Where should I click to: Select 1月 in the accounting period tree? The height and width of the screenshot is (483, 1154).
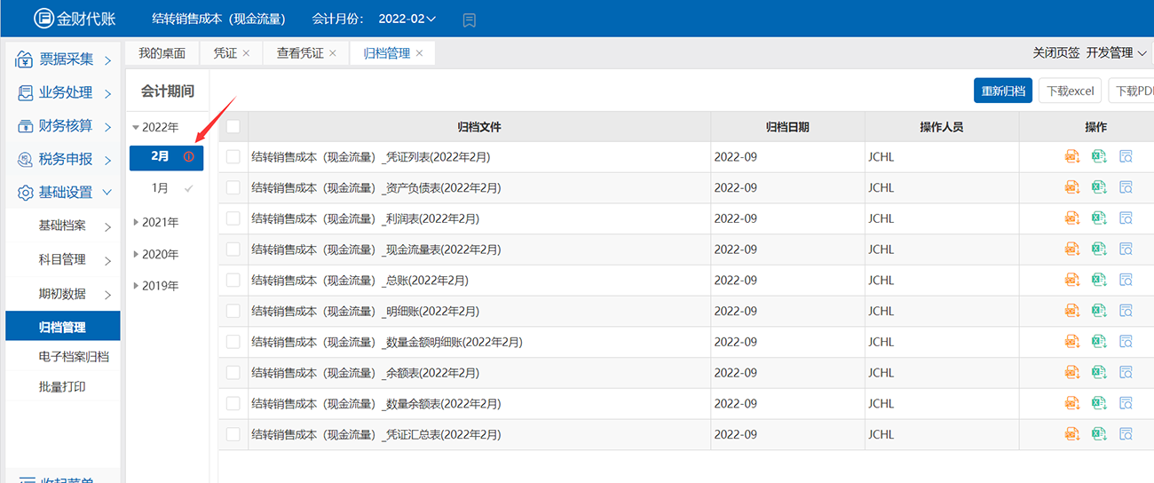tap(160, 188)
